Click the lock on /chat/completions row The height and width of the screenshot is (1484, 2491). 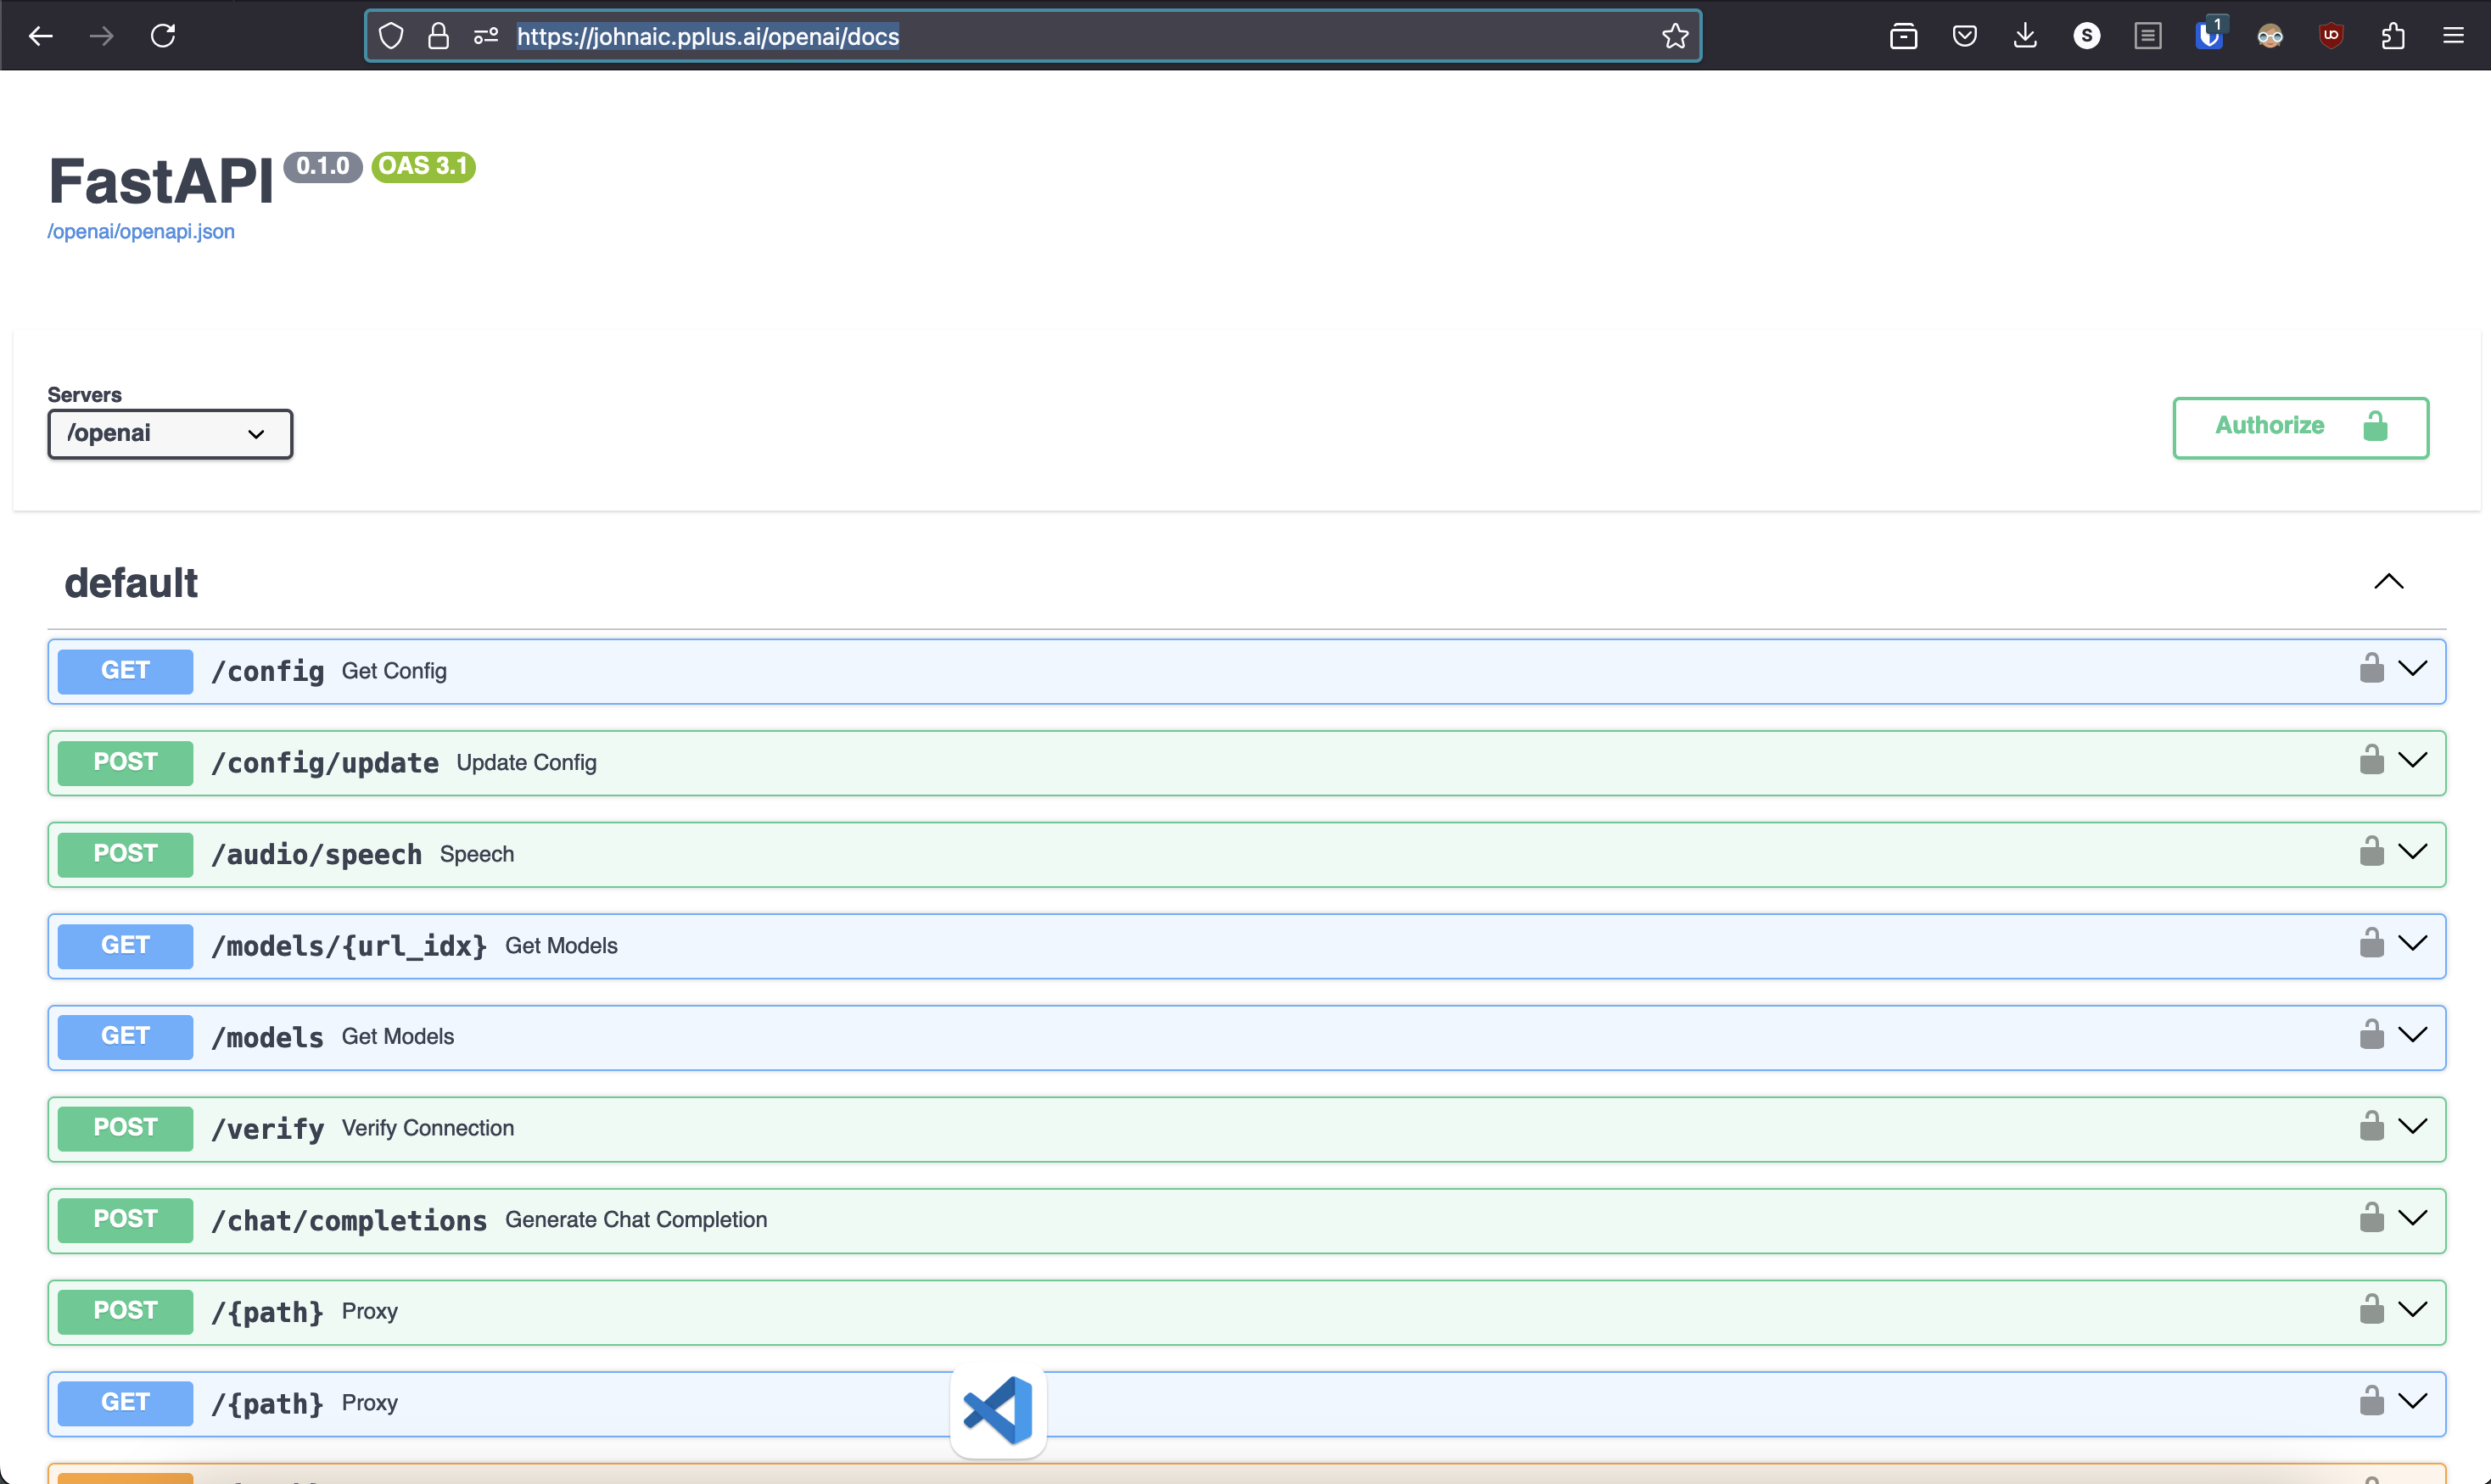pyautogui.click(x=2372, y=1217)
